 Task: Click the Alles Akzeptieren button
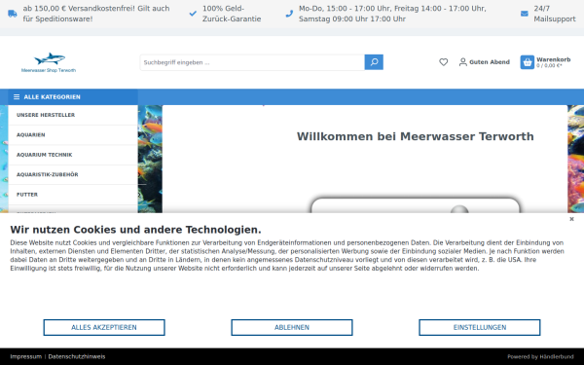pyautogui.click(x=104, y=327)
